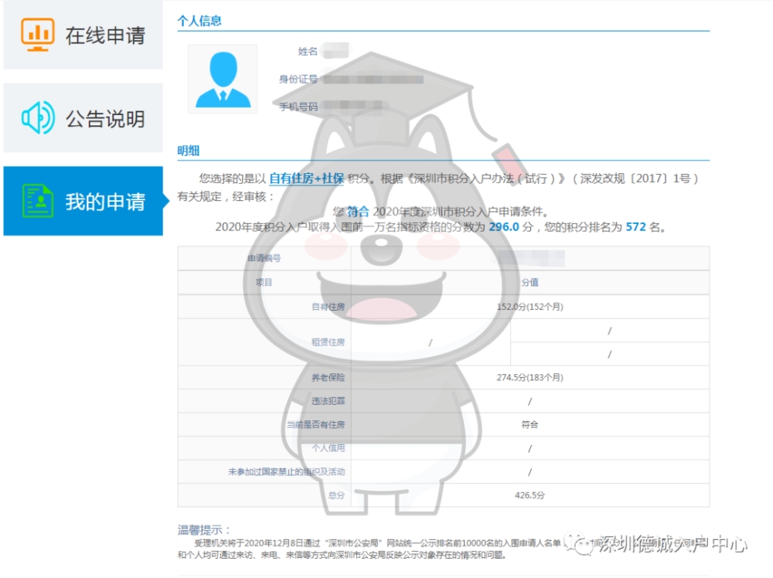Screen dimensions: 773x578
Task: Click the total score 426.5分
Action: (530, 495)
